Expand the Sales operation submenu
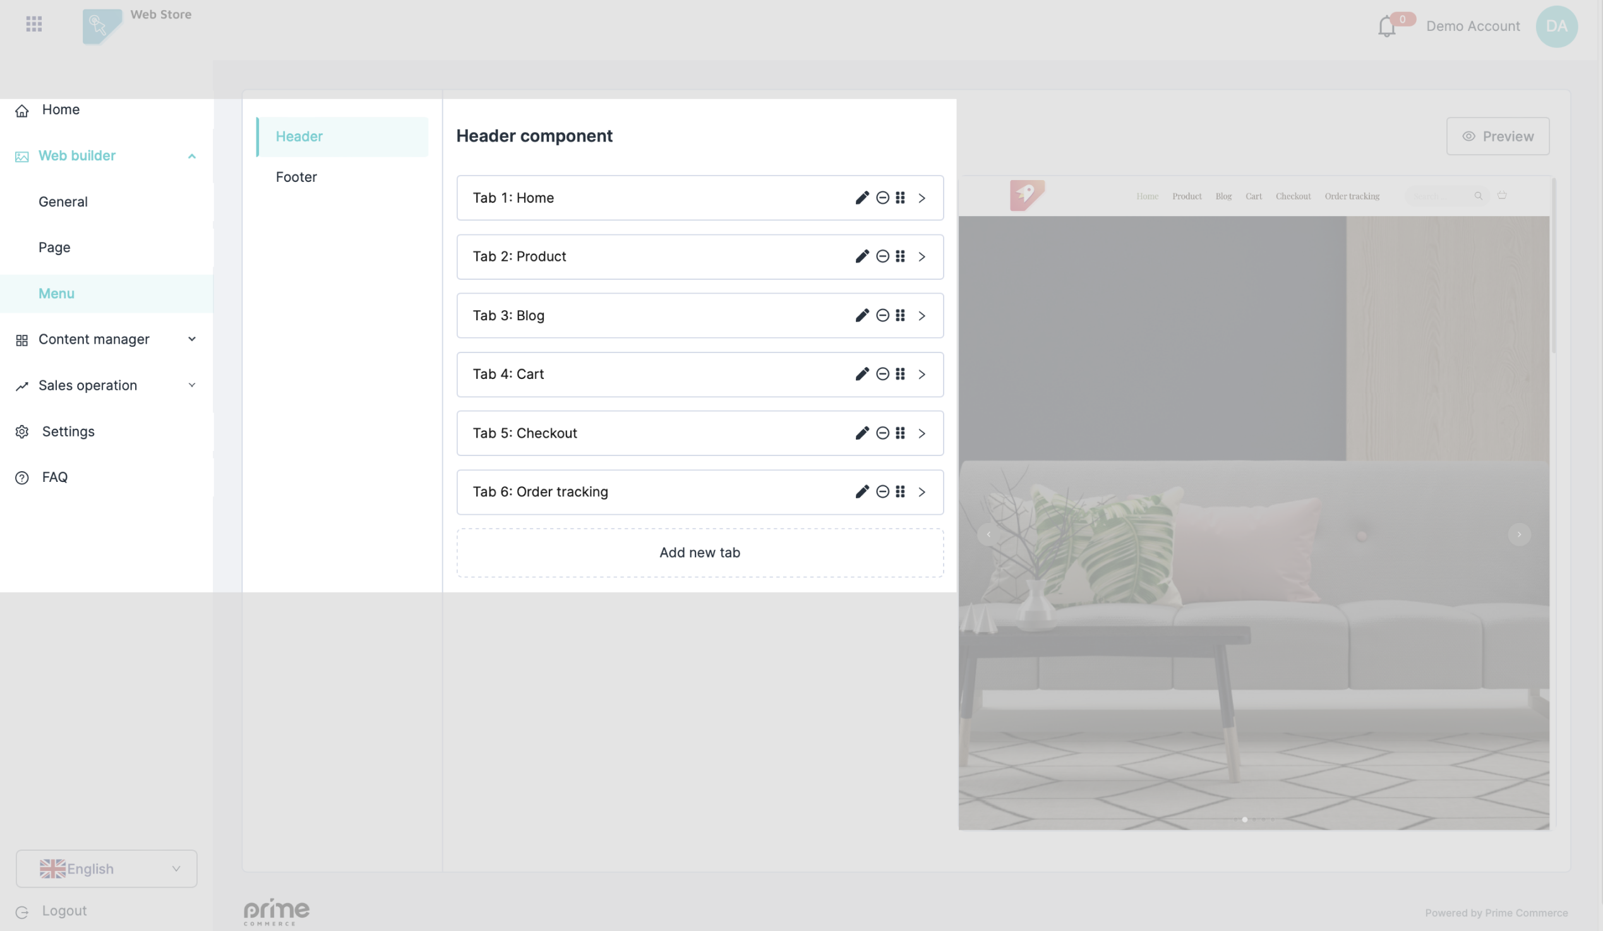 pyautogui.click(x=191, y=385)
